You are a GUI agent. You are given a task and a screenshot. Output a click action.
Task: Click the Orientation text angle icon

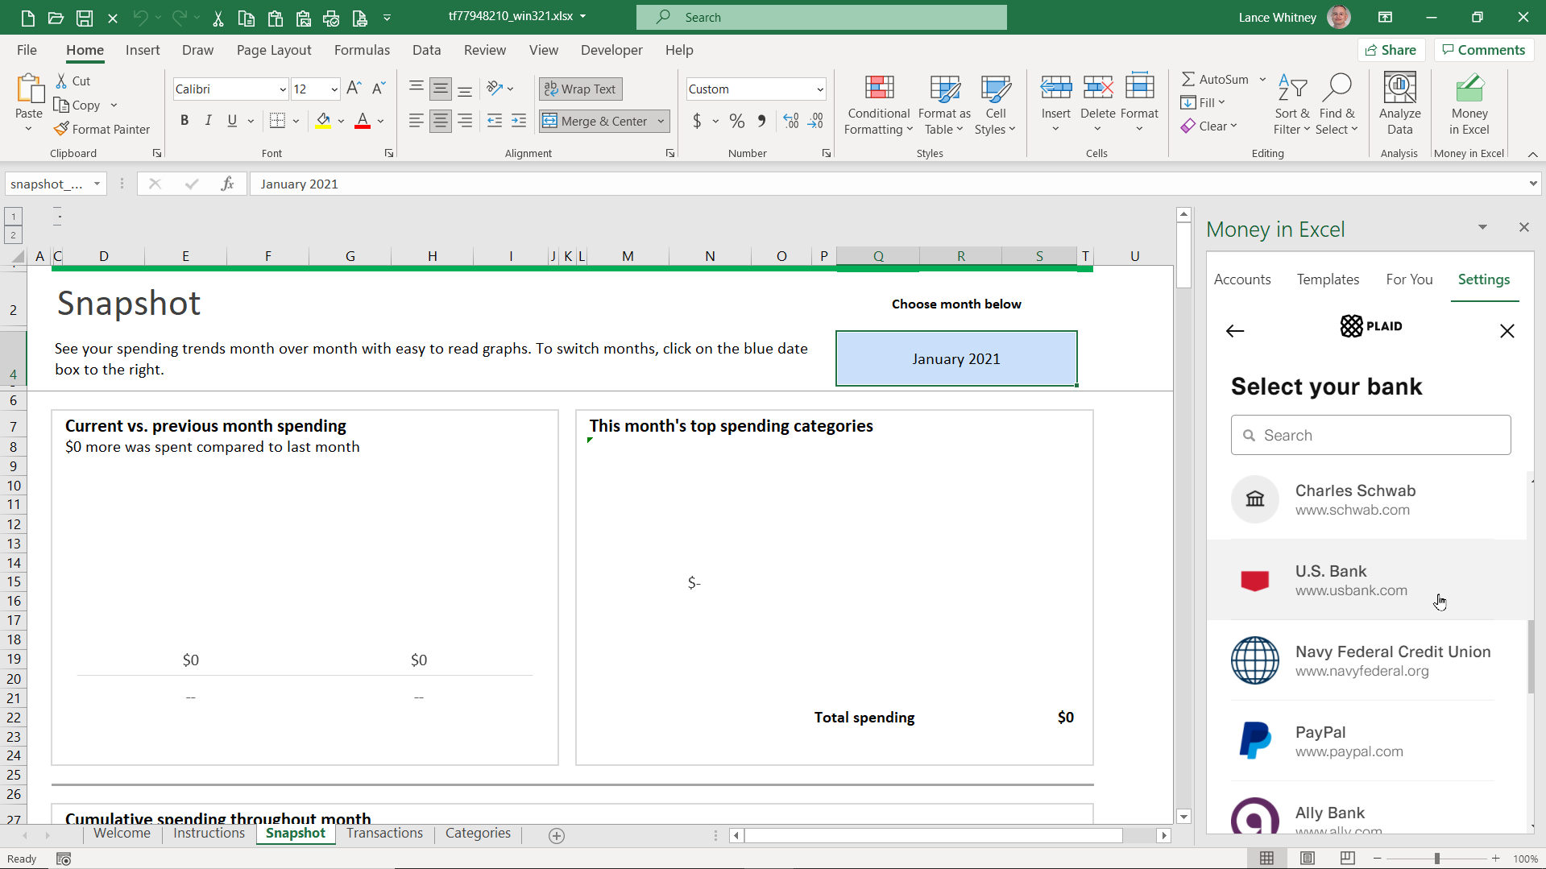(495, 89)
